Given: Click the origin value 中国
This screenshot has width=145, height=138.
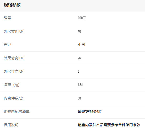Looking at the screenshot, I should click(81, 45).
